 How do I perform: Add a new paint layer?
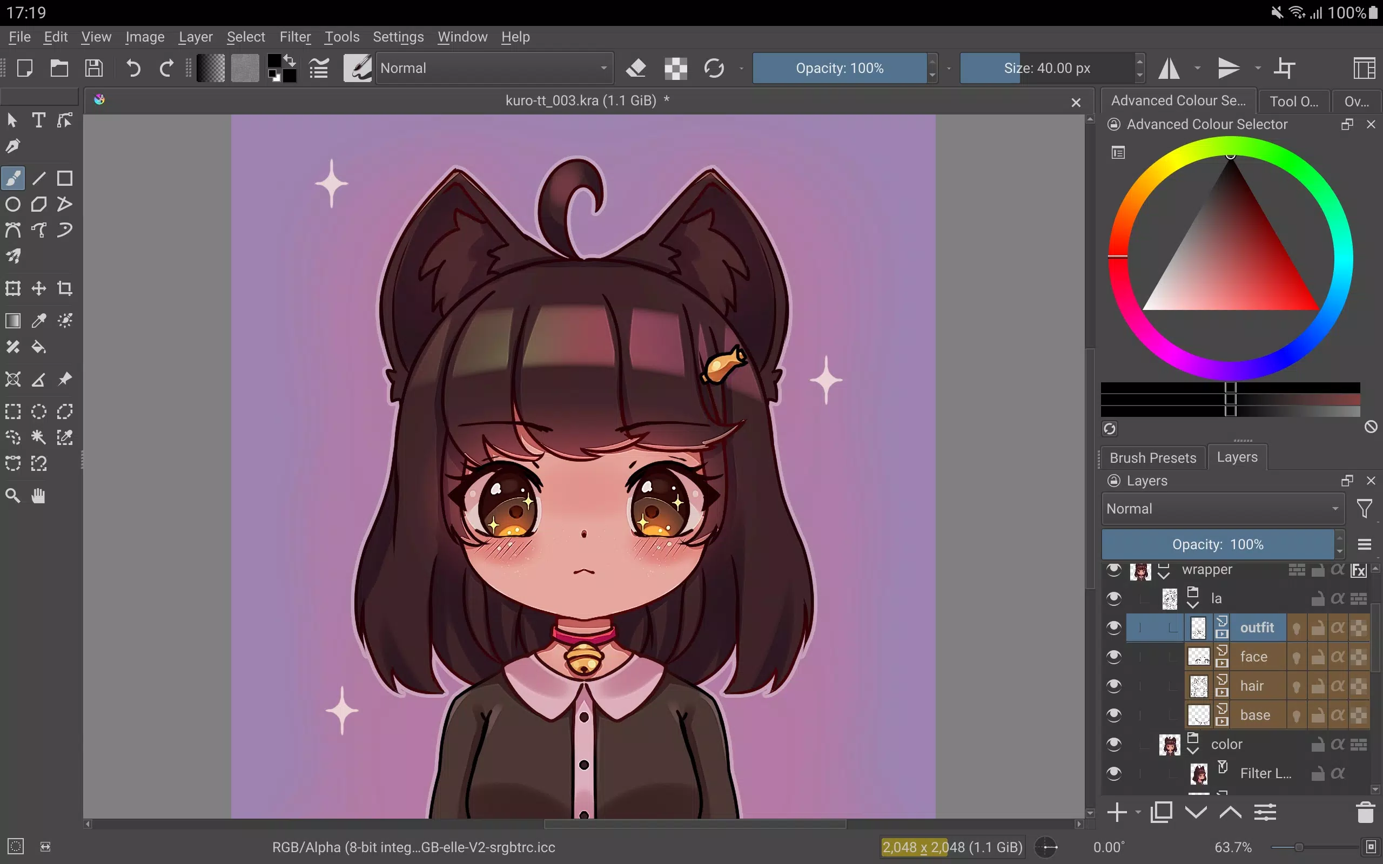pyautogui.click(x=1117, y=812)
